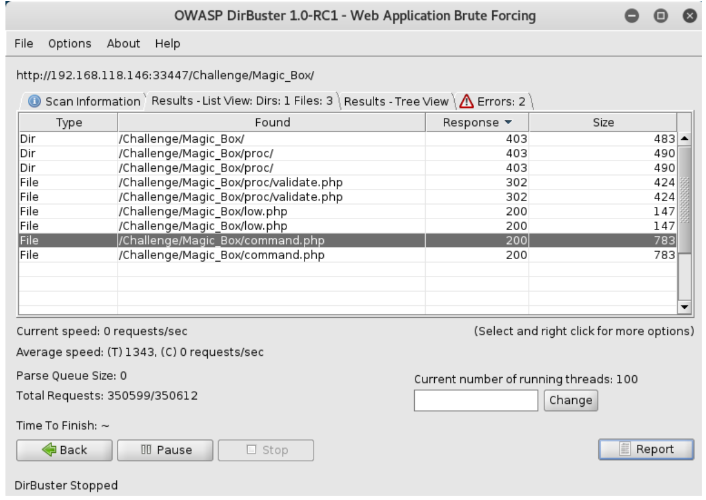Viewport: 706px width, 500px height.
Task: Open the Errors: 2 tab
Action: [x=493, y=101]
